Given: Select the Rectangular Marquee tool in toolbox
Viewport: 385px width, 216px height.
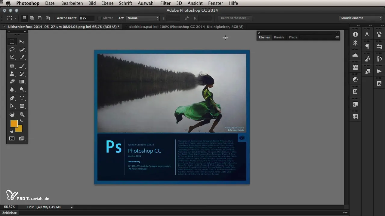Looking at the screenshot, I should (12, 42).
